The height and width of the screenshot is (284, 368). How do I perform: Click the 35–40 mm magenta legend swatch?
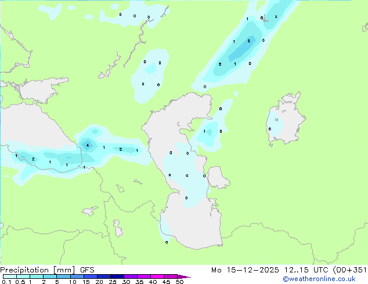144,276
